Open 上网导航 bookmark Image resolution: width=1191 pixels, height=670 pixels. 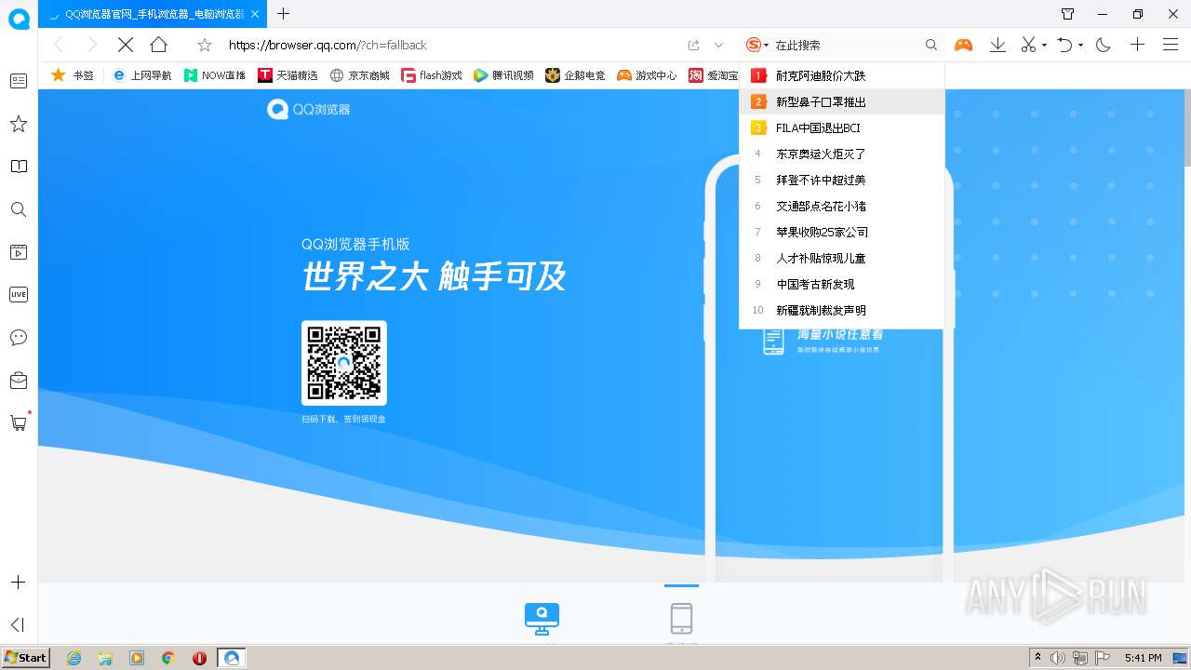[141, 75]
